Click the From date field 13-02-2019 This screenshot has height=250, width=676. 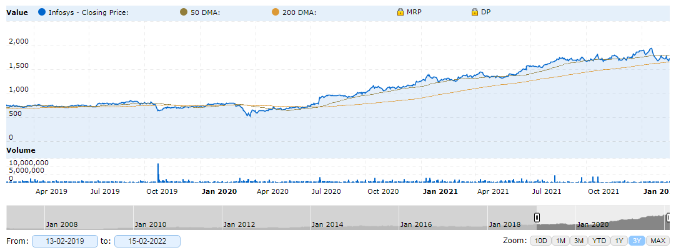coord(65,241)
